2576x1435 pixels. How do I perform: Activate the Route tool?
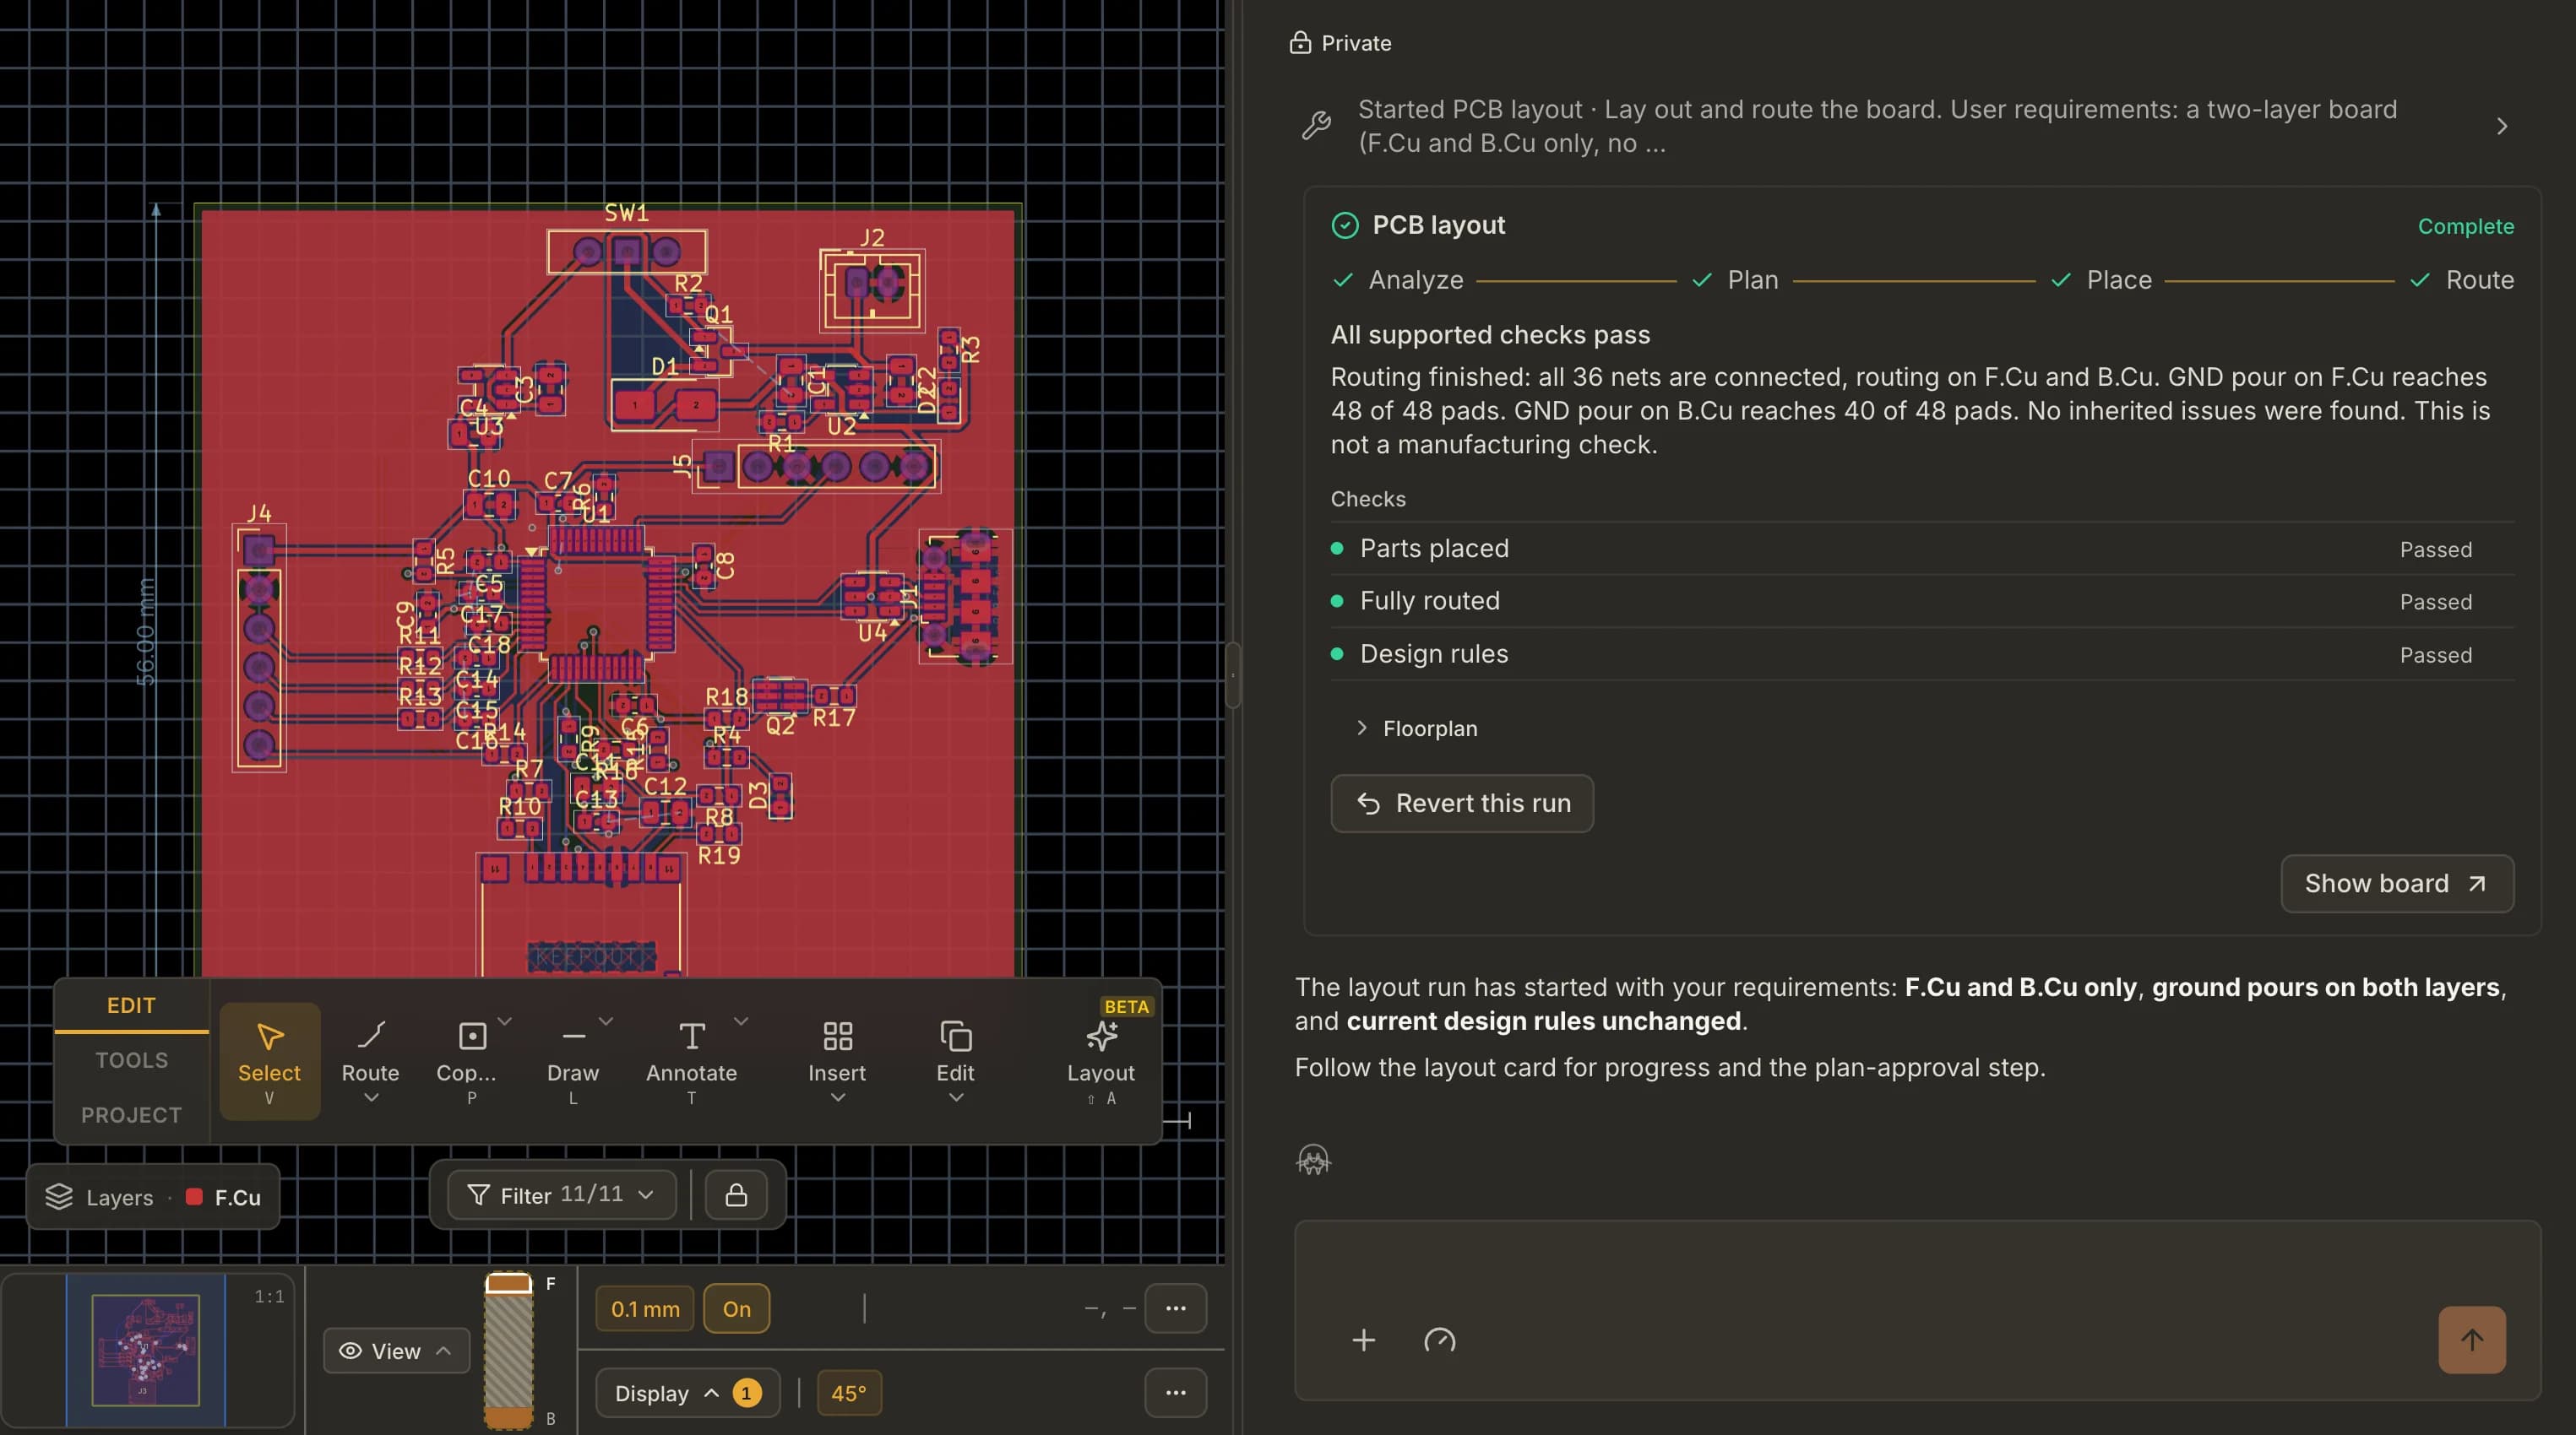tap(370, 1060)
